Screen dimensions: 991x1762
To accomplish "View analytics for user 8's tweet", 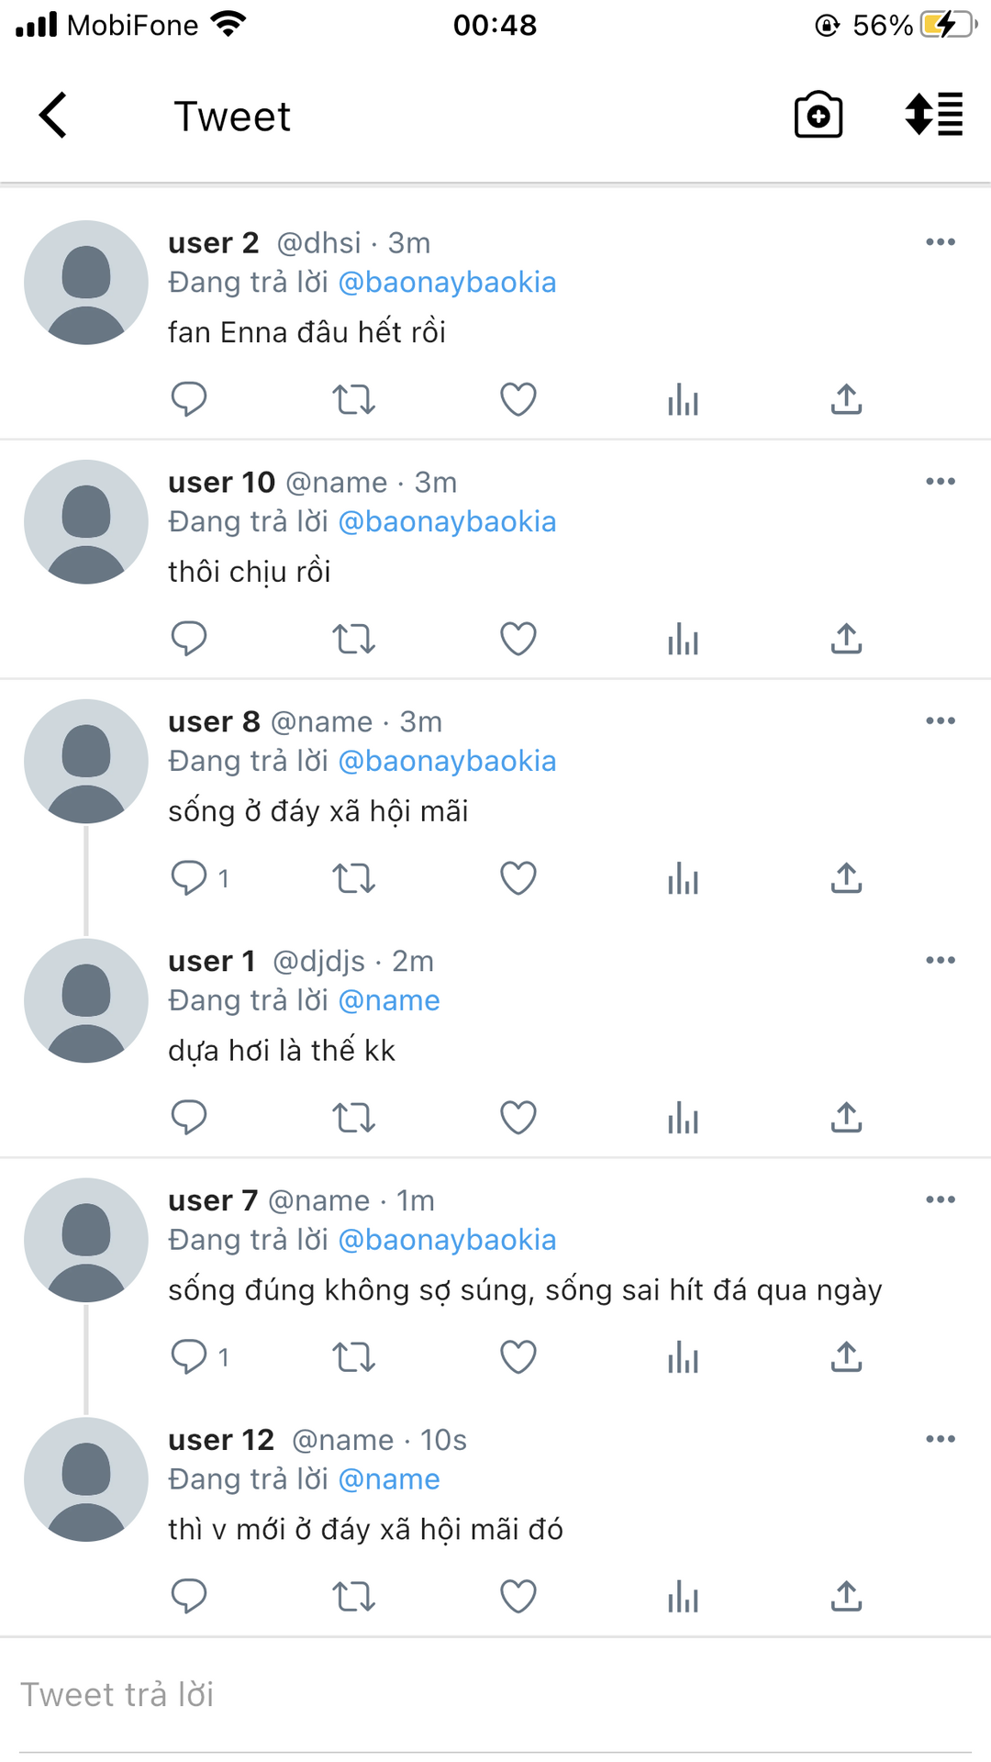I will 684,878.
